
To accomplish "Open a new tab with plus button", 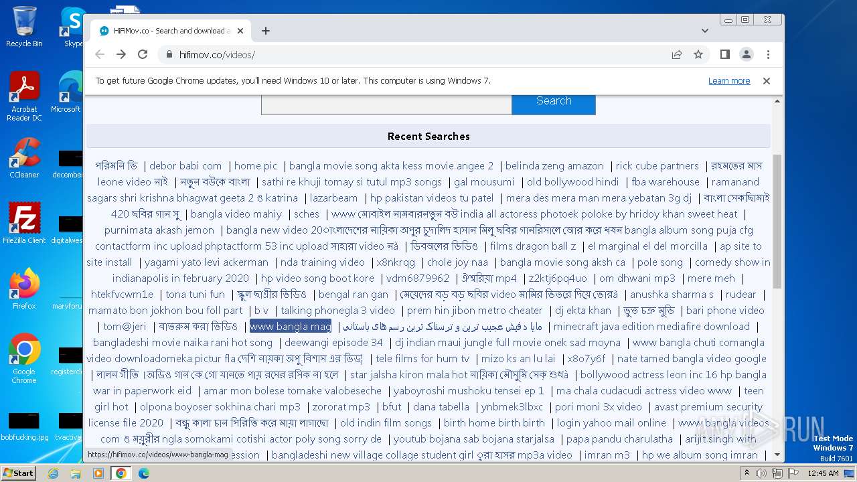I will tap(266, 31).
